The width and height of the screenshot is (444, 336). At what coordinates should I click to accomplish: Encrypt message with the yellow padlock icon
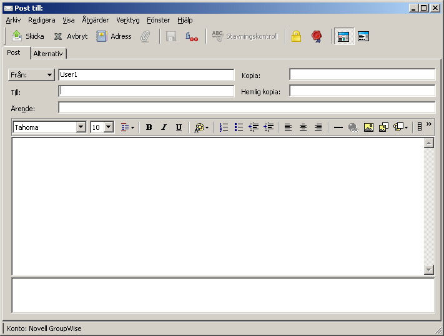pos(296,36)
